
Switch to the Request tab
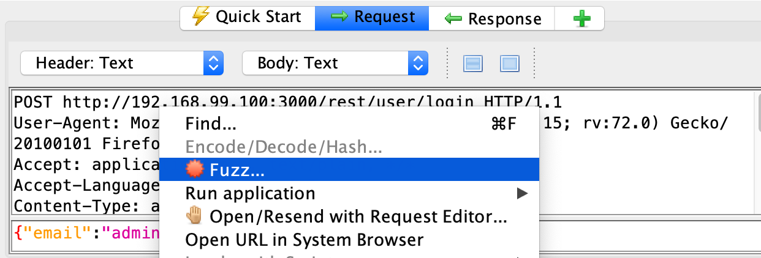(372, 17)
